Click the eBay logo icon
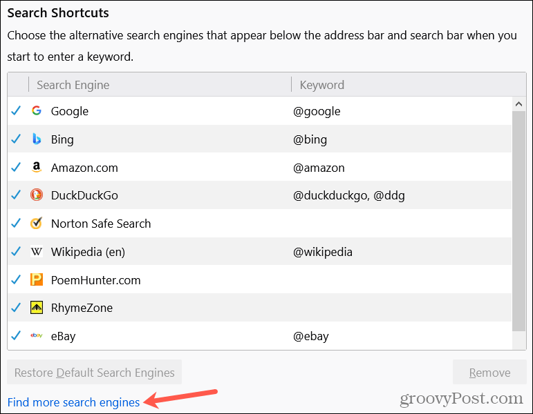The image size is (533, 414). [37, 335]
